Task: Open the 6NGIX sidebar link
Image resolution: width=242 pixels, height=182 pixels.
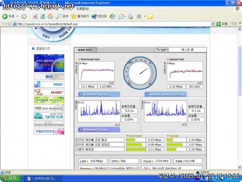Action: click(x=49, y=84)
